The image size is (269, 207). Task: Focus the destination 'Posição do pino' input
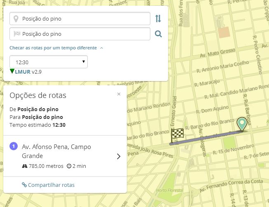tap(80, 34)
